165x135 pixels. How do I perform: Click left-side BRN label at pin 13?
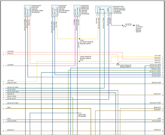[x=9, y=107]
